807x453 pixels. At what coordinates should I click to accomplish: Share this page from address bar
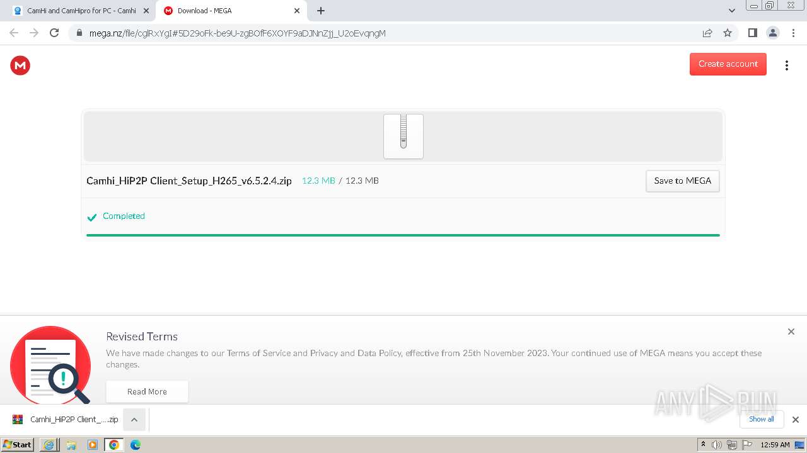pos(707,33)
